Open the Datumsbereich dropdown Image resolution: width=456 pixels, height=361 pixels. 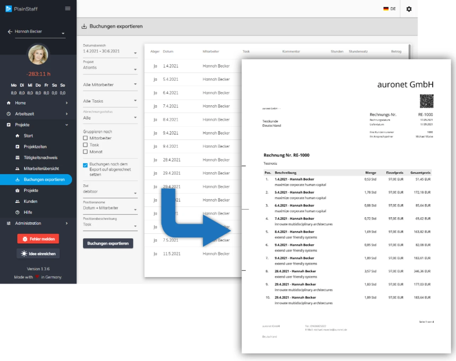[x=110, y=50]
